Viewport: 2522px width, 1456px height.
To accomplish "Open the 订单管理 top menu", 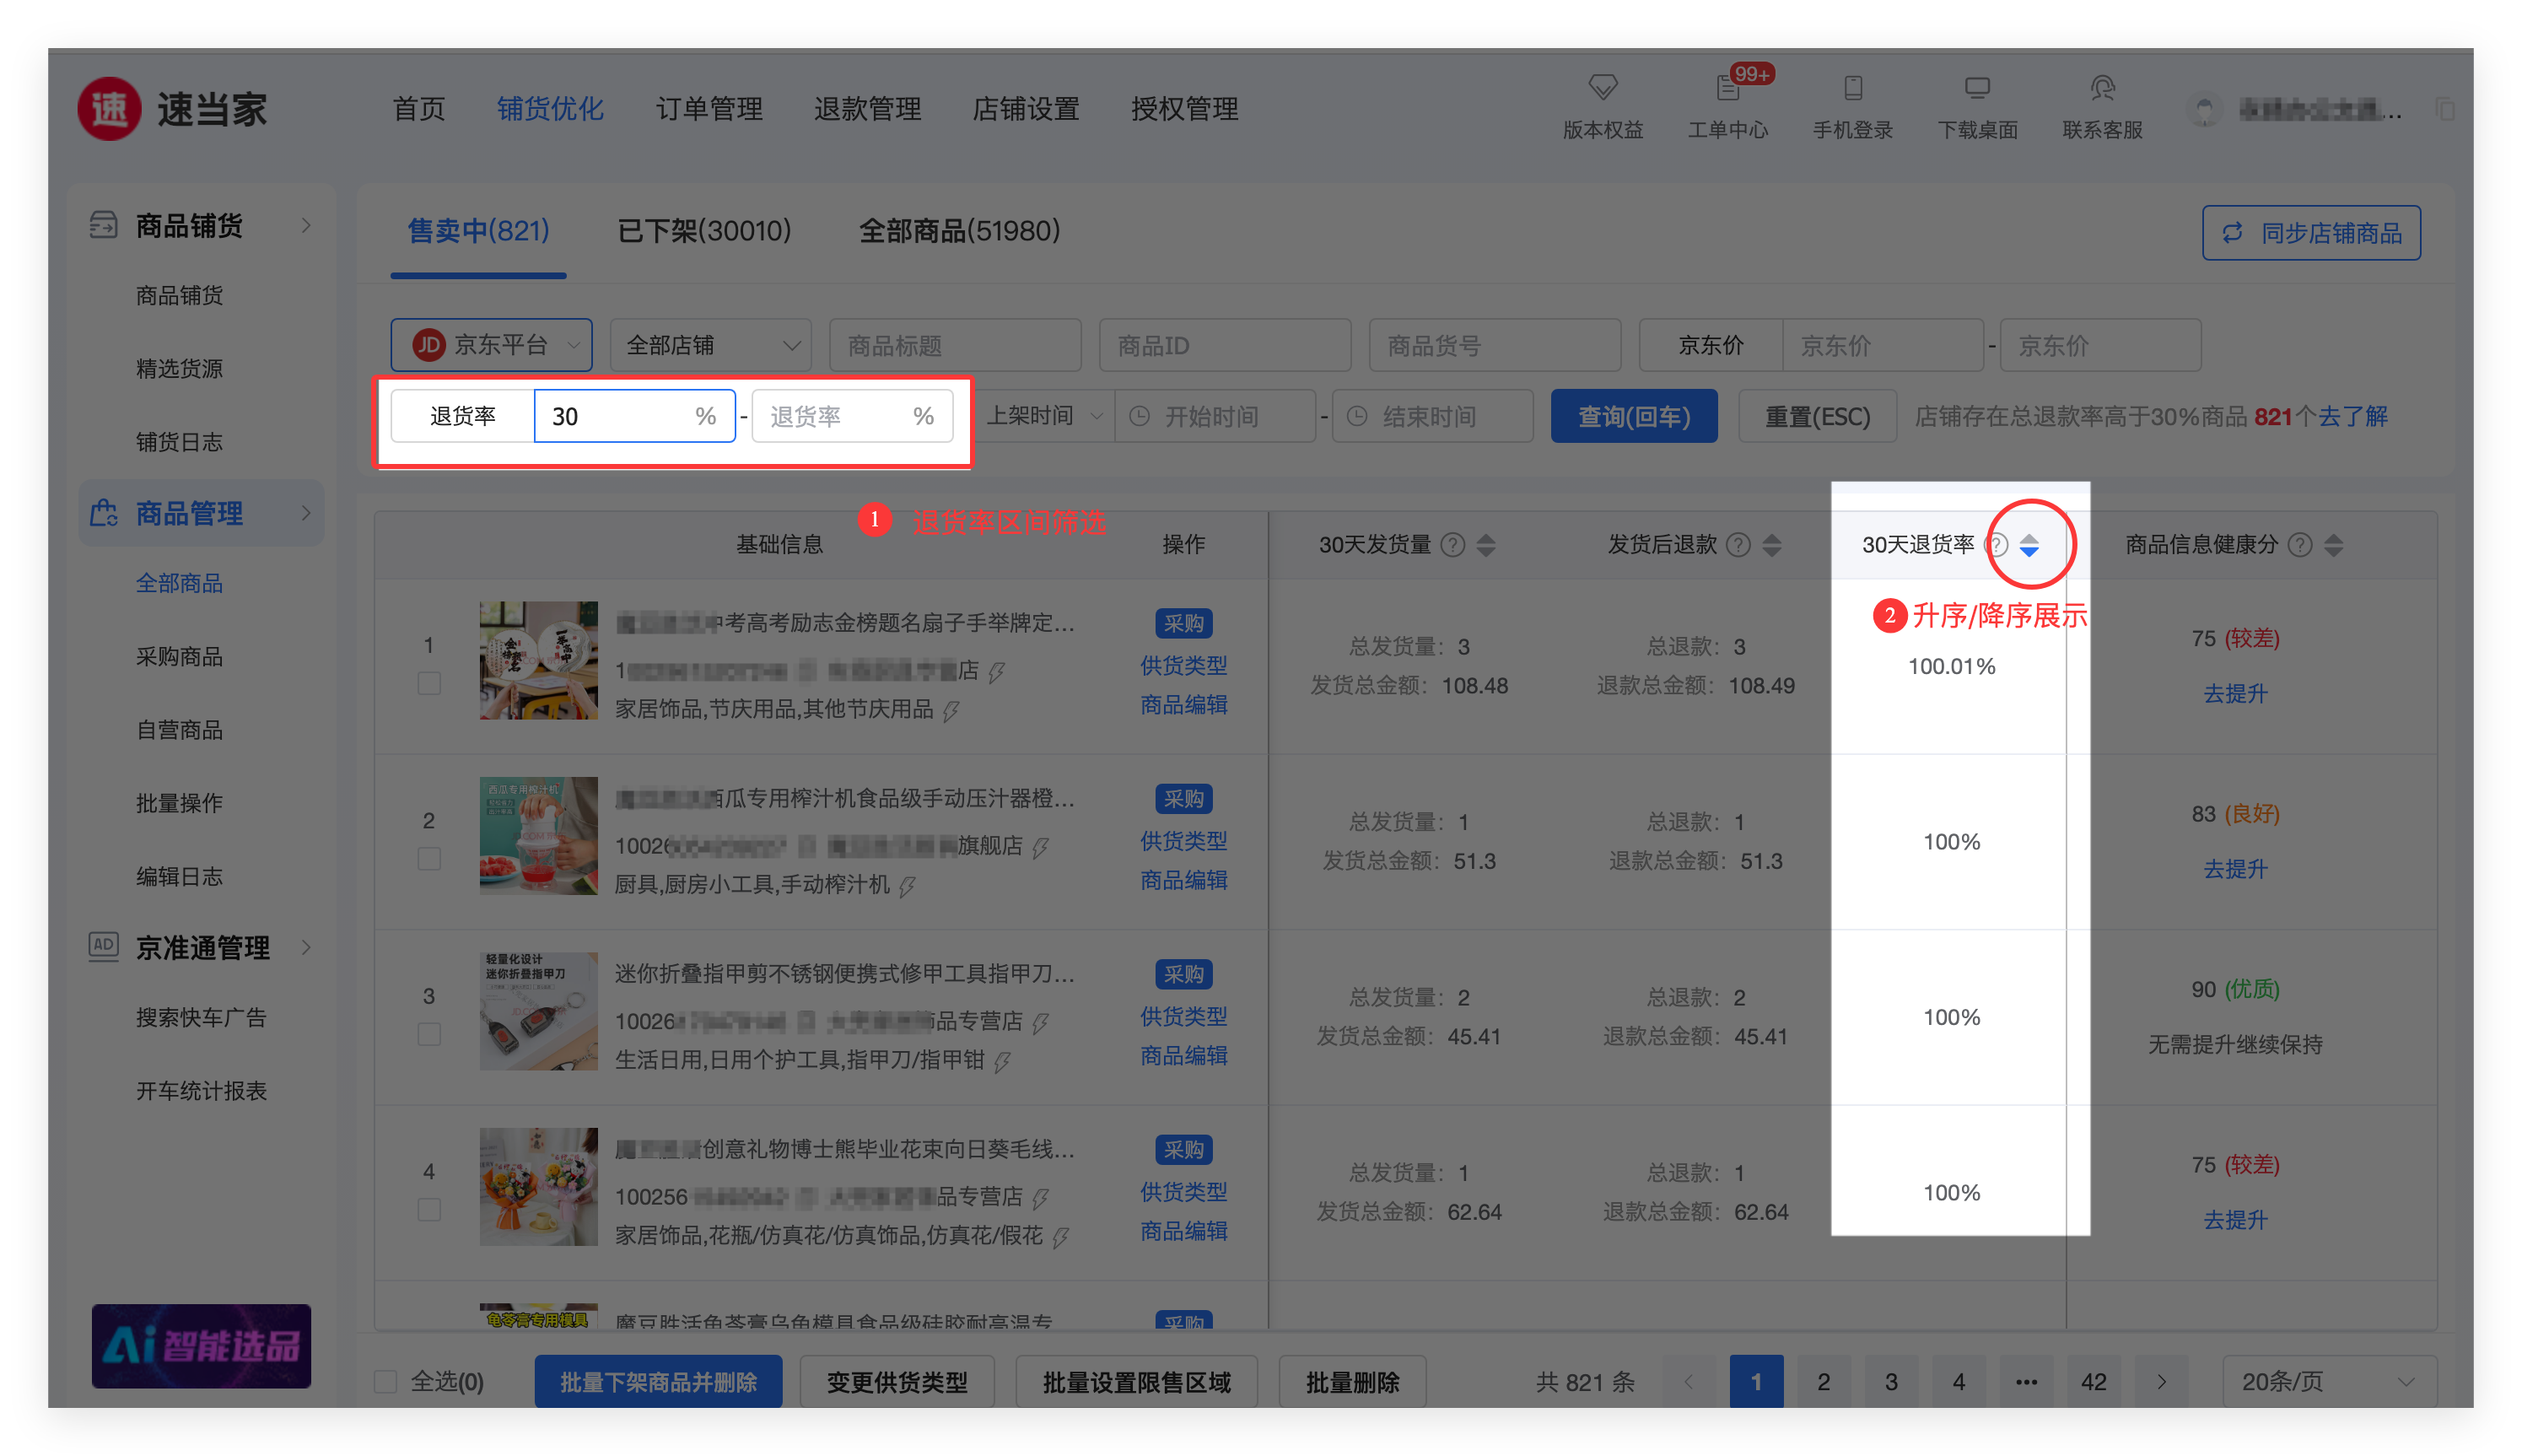I will (x=709, y=108).
